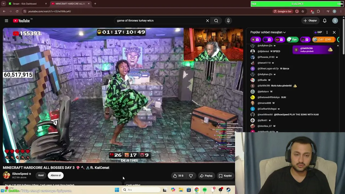Viewport: 345px width, 194px height.
Task: Click the Katıl join button
Action: 41,175
